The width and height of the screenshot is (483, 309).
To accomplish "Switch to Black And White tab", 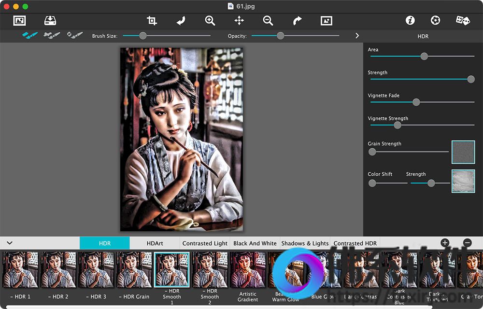I will pos(255,243).
